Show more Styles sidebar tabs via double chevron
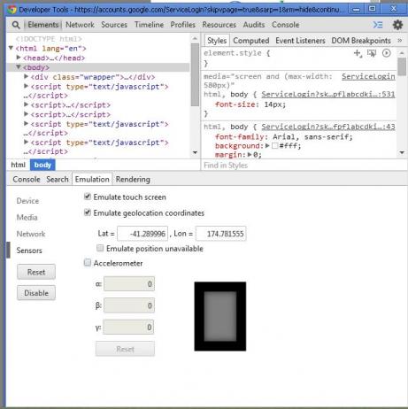The height and width of the screenshot is (409, 408). click(399, 40)
